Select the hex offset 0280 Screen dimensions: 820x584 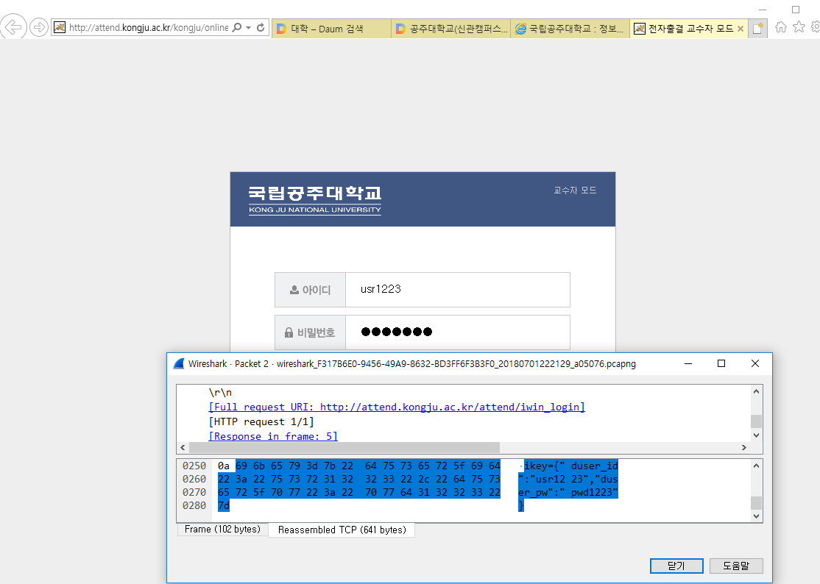click(194, 505)
